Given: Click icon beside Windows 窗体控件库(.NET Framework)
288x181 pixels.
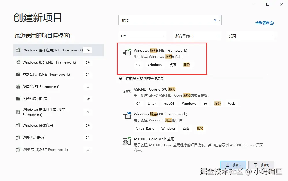Looking at the screenshot, I should tap(18, 112).
